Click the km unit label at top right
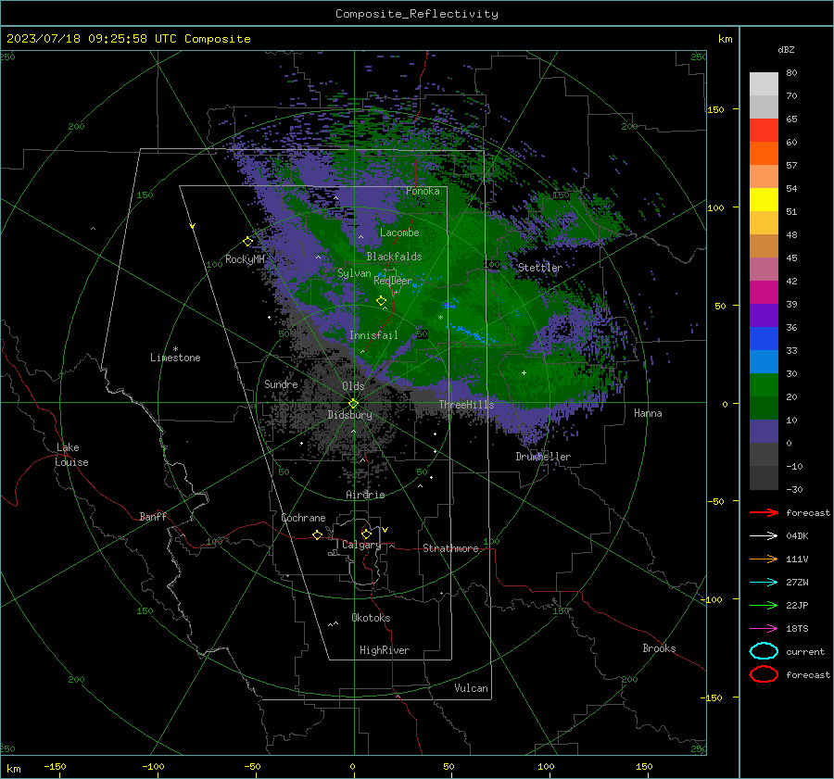This screenshot has width=834, height=779. [725, 39]
